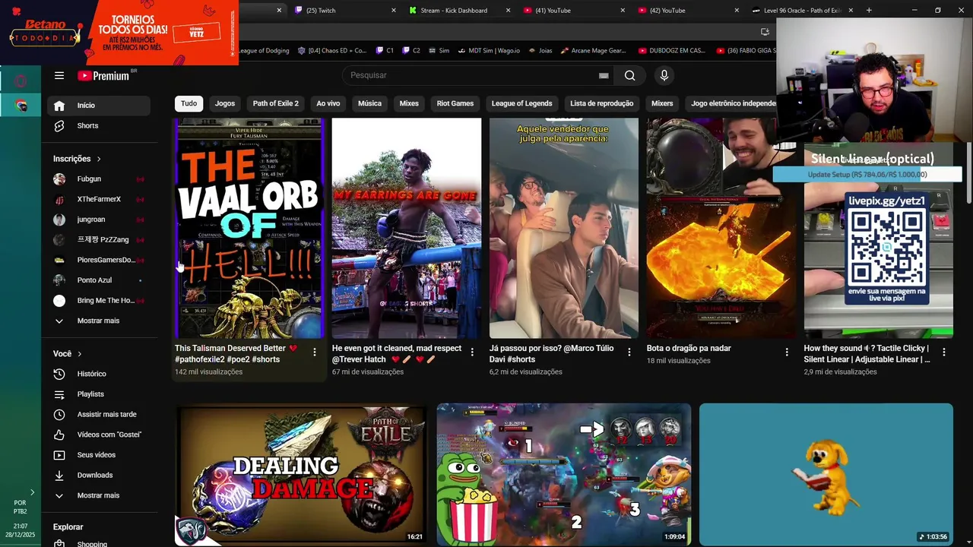The height and width of the screenshot is (547, 973).
Task: Select the Ao vivo filter chip
Action: [328, 103]
